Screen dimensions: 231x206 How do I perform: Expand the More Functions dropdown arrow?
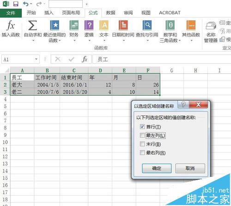pos(191,41)
